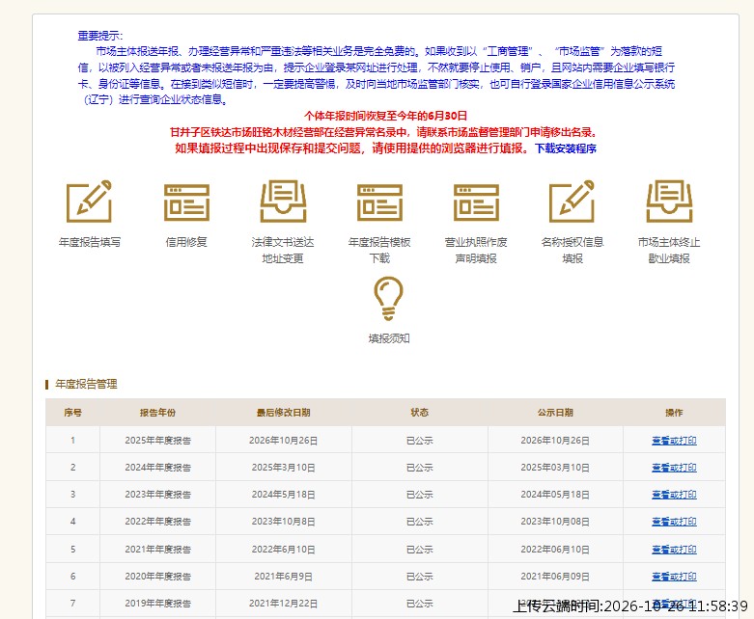754x619 pixels.
Task: Open the 年度报告填写 pencil icon
Action: 90,202
